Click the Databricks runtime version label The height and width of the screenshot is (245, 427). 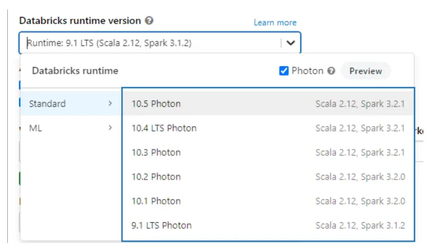coord(80,21)
